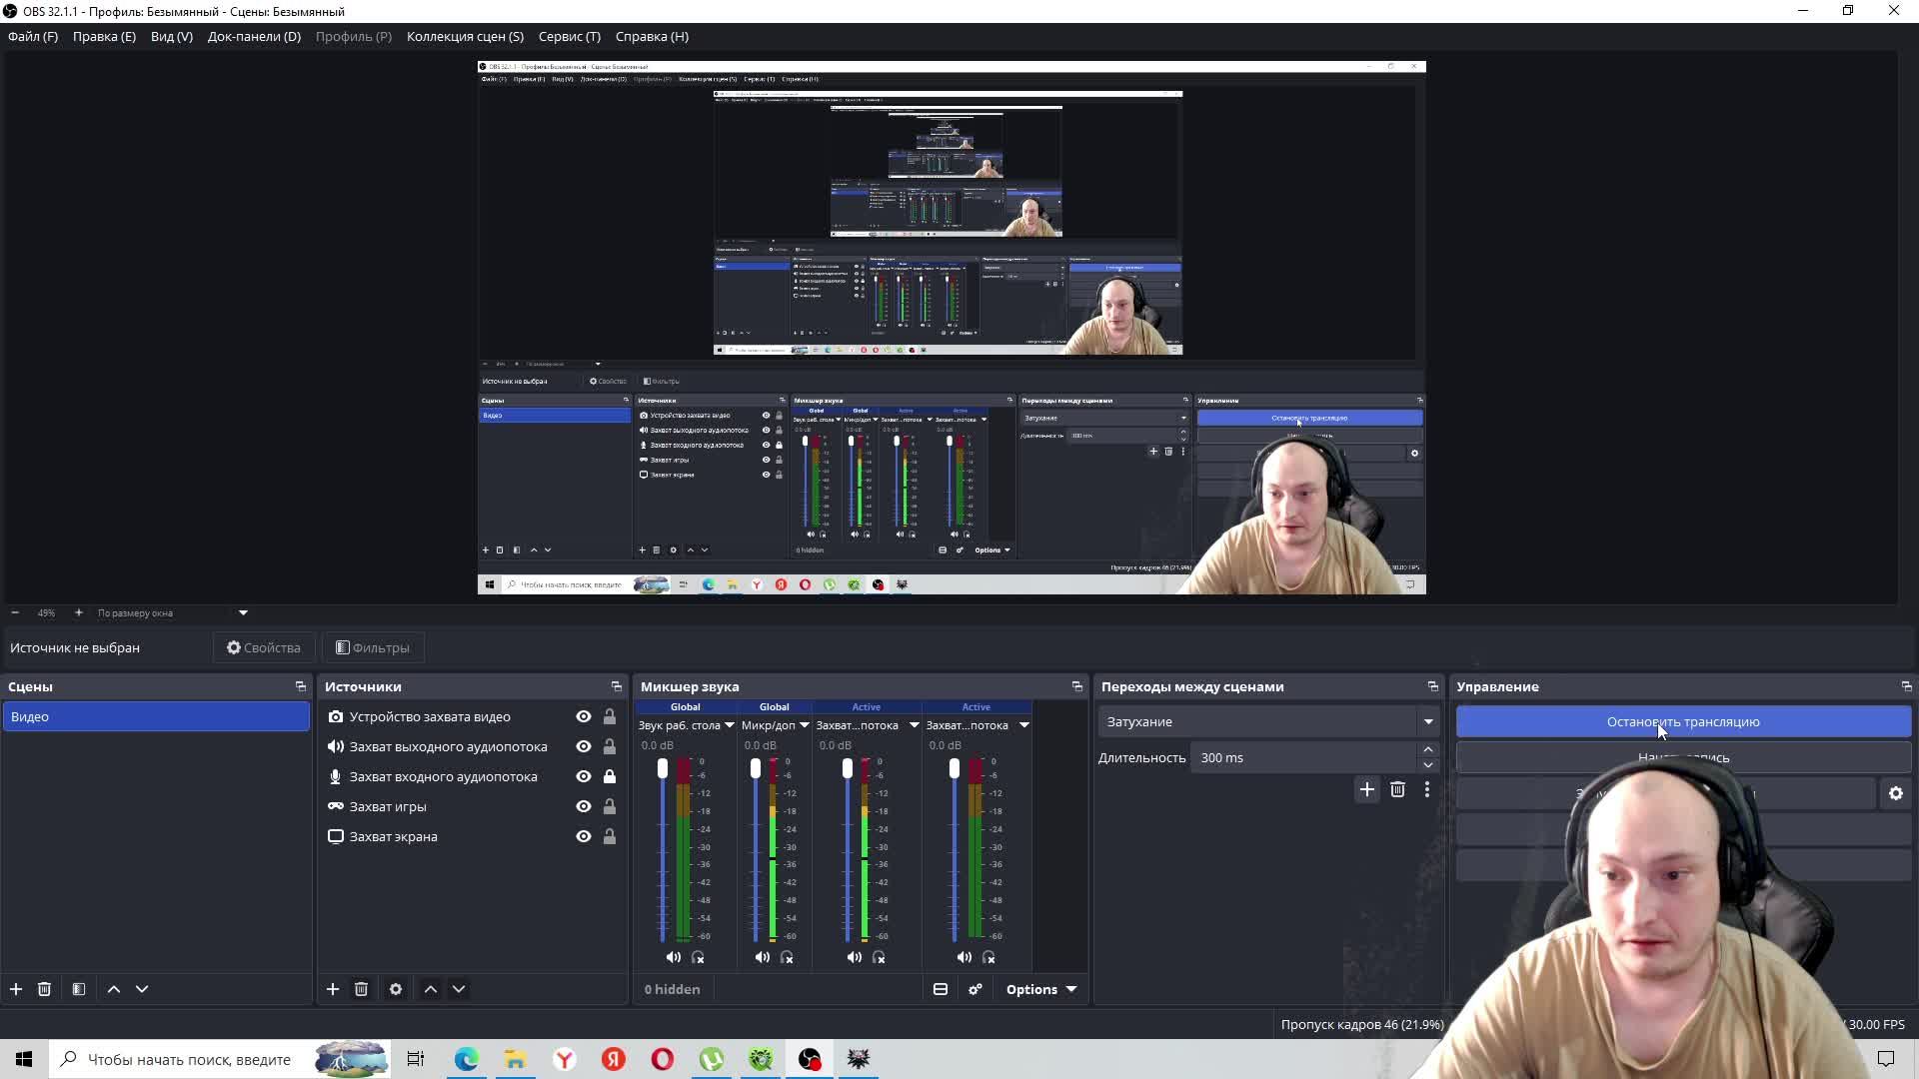Add a scene transition plus icon

point(1367,790)
